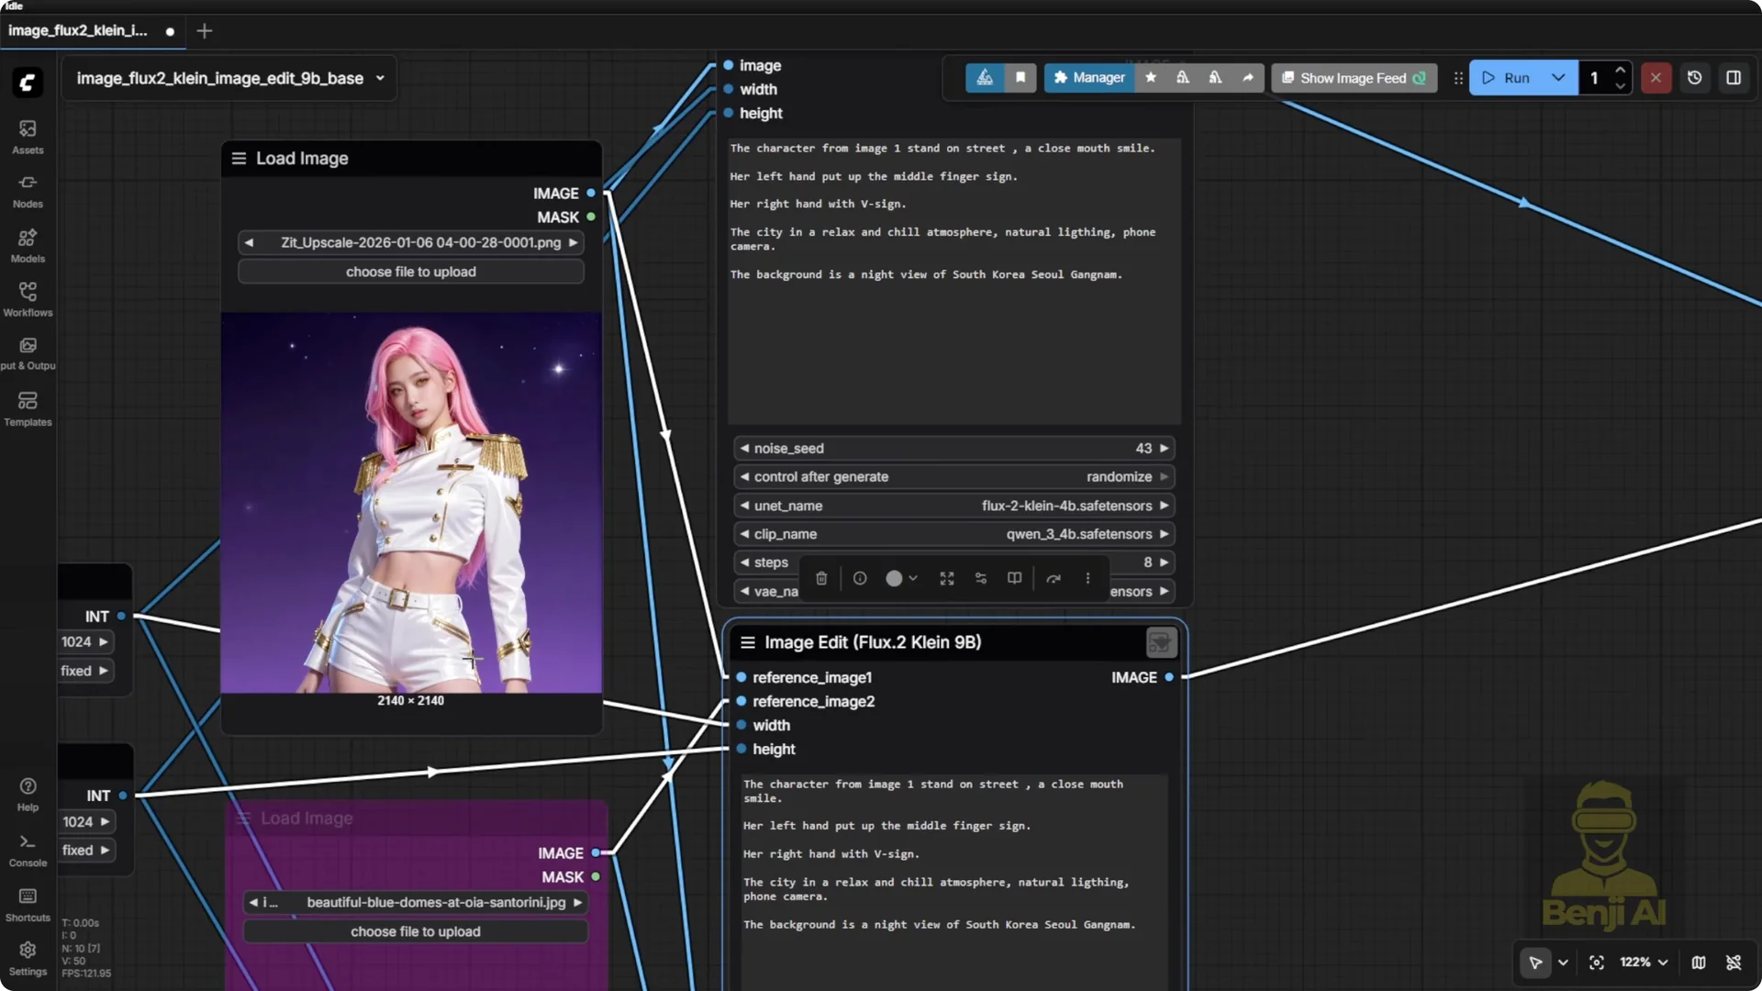This screenshot has width=1762, height=991.
Task: Click the fit-view focus icon in canvas toolbar
Action: (x=1597, y=963)
